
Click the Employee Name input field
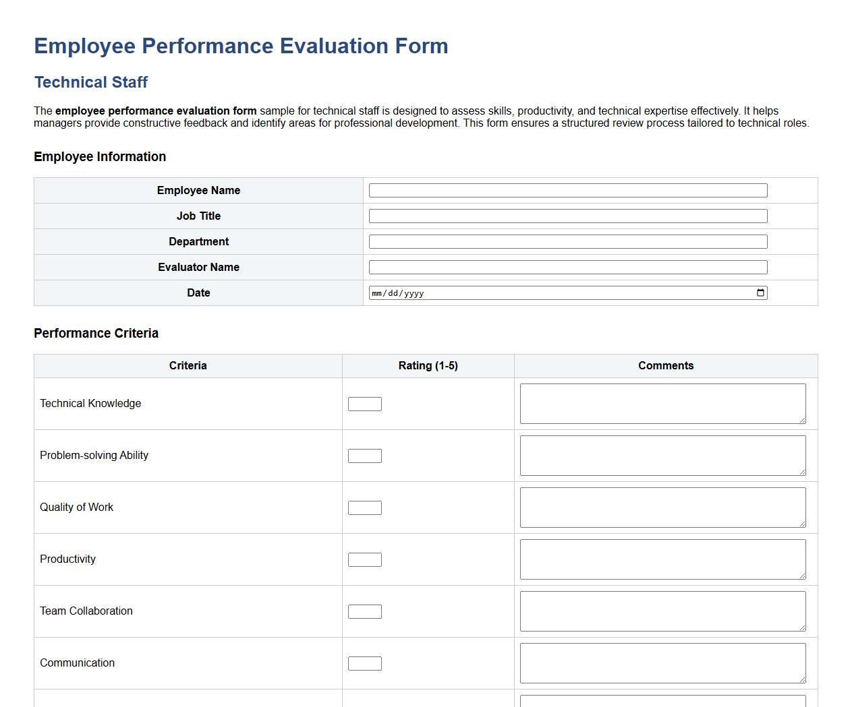coord(567,190)
